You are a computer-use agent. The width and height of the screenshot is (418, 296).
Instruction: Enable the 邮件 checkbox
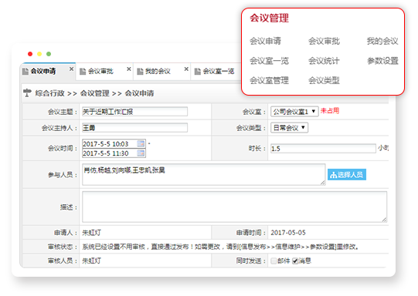[274, 261]
